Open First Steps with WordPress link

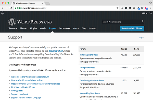[x=23, y=87]
